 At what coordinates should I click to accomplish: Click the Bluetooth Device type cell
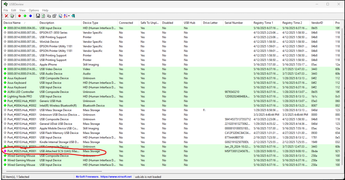[x=94, y=106]
